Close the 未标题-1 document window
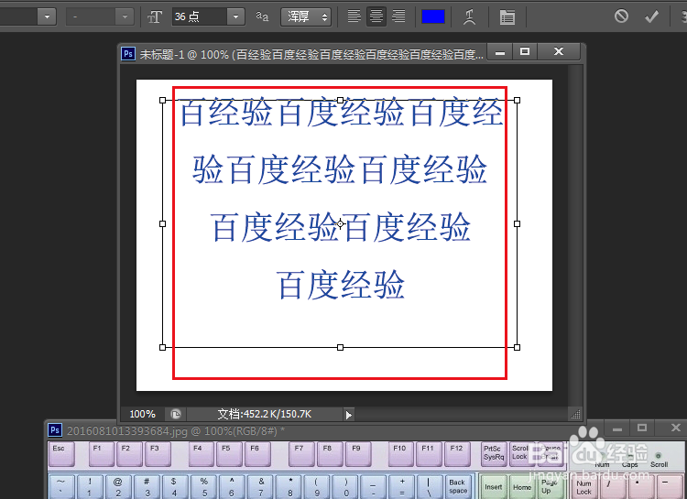 click(x=559, y=51)
